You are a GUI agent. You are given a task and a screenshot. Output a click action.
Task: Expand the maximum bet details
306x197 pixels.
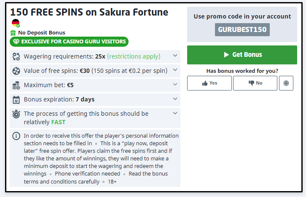[x=175, y=85]
